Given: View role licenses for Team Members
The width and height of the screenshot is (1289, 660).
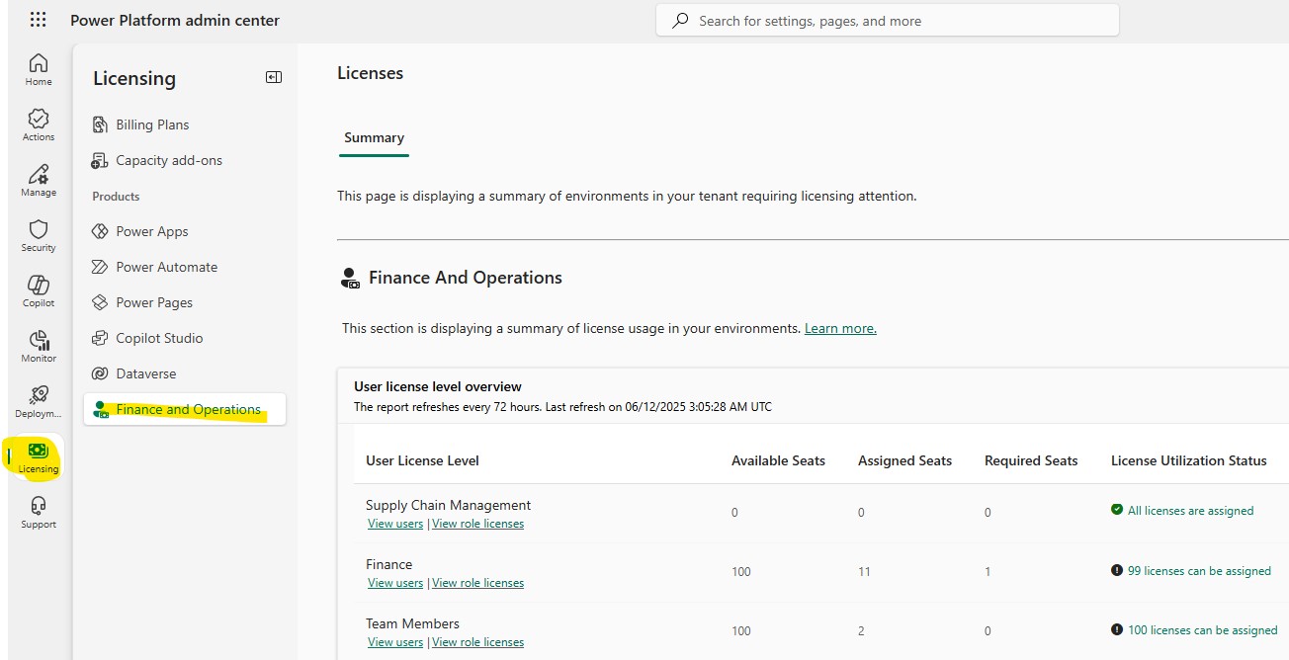Looking at the screenshot, I should tap(477, 642).
